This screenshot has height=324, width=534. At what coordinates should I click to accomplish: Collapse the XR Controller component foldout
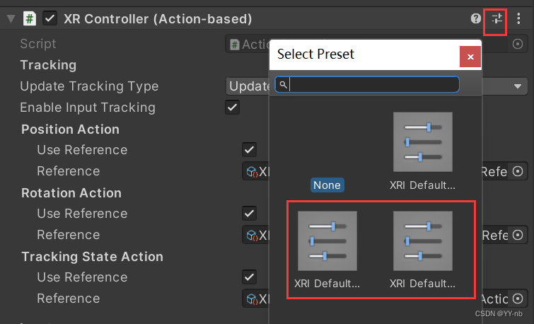pos(10,18)
